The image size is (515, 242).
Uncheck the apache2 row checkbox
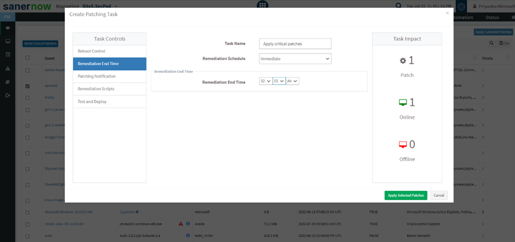tap(27, 86)
